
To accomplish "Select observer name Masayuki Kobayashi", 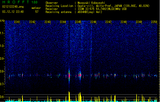I will coord(91,3).
